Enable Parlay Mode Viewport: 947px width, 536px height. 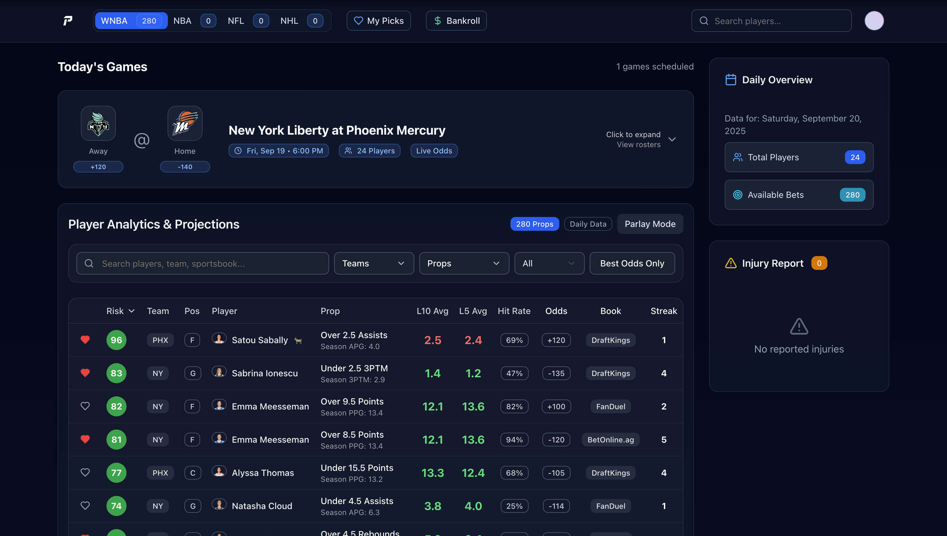point(649,224)
